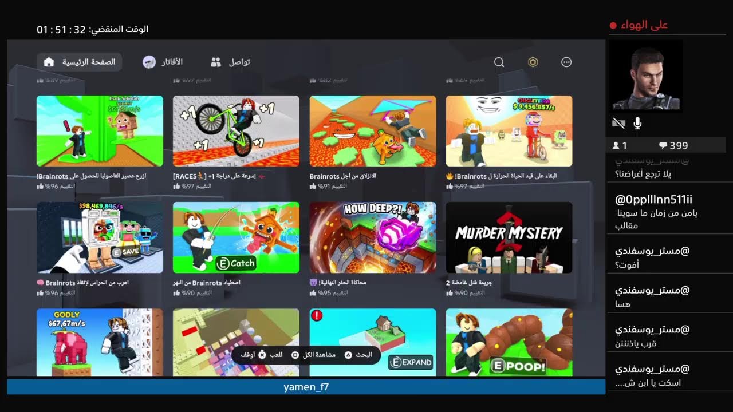733x412 pixels.
Task: Switch to the الأفاتار avatar tab
Action: (x=163, y=62)
